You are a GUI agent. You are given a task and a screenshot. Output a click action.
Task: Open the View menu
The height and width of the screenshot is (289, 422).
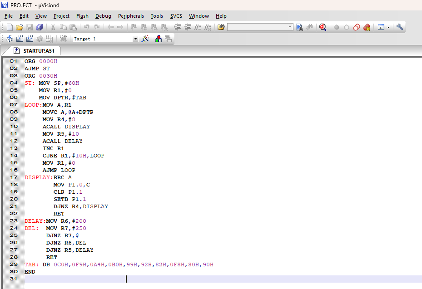pos(41,16)
